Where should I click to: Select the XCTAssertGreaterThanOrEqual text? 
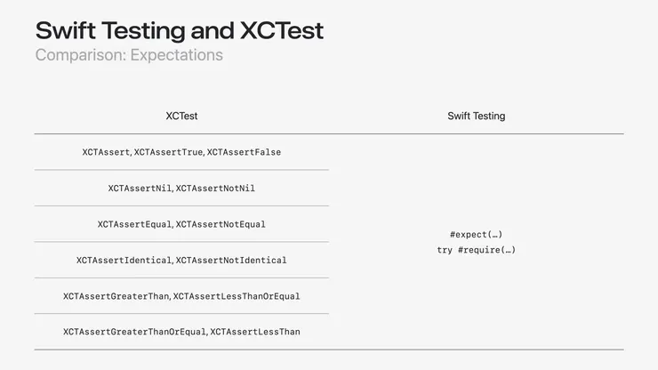[134, 332]
